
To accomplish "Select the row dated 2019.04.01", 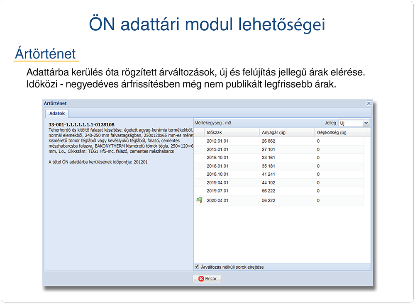I will tap(279, 183).
